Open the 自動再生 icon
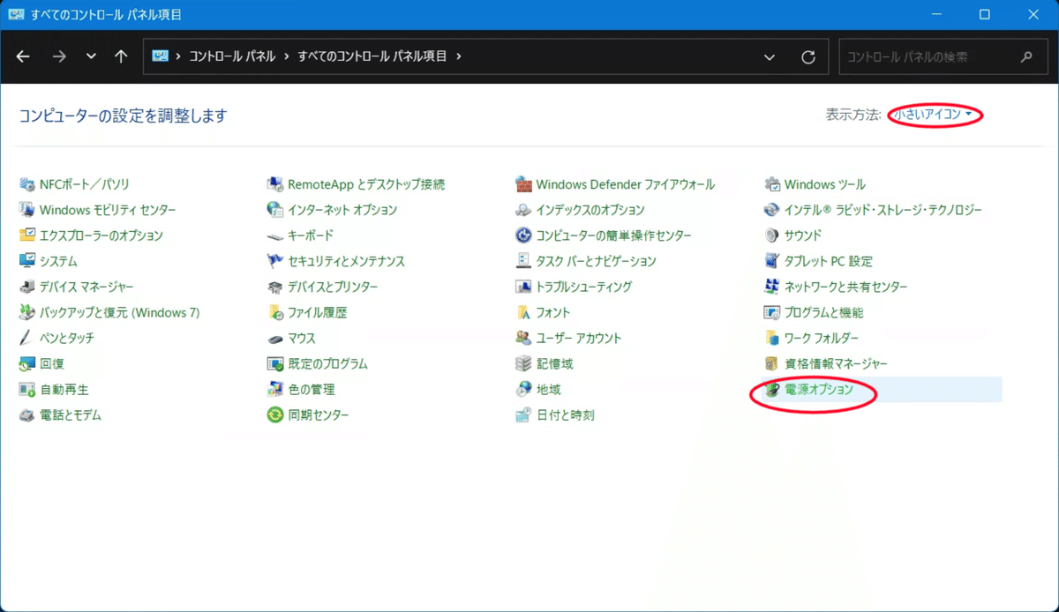1059x612 pixels. coord(26,389)
